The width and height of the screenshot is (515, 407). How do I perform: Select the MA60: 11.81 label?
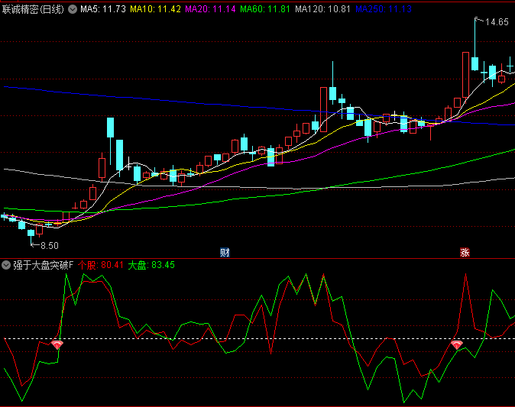tap(265, 9)
